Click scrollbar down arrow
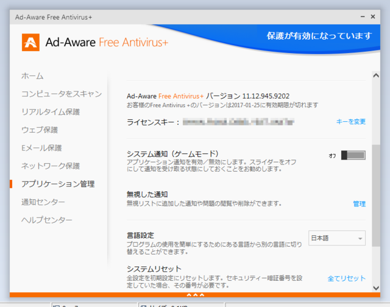390x307 pixels. click(376, 288)
